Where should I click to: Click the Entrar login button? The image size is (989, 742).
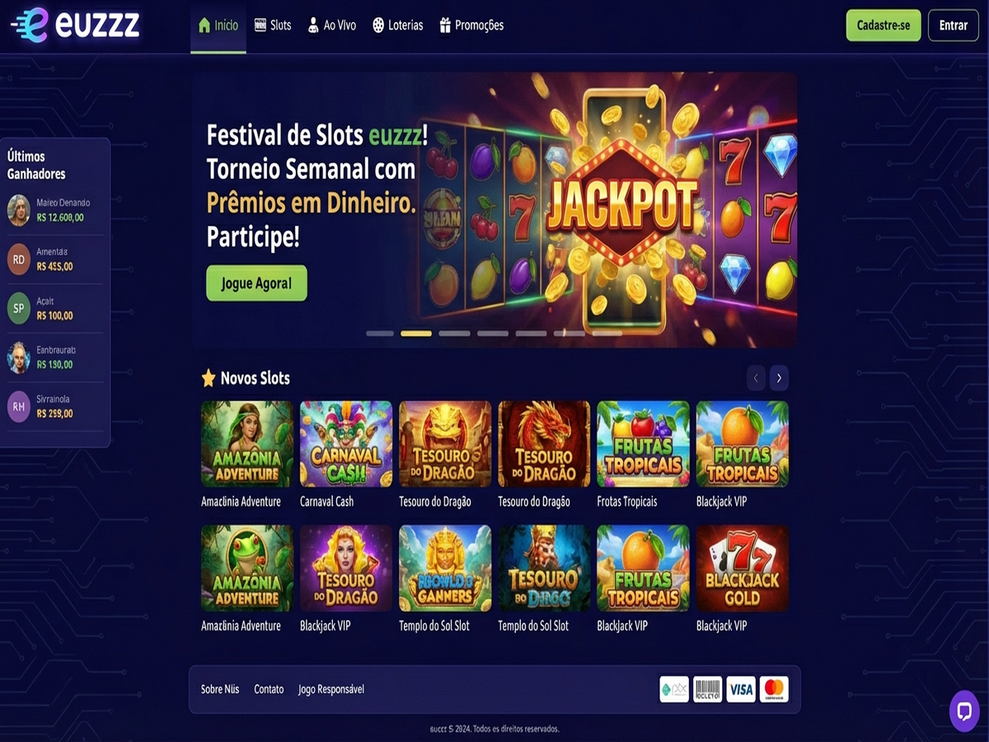(x=954, y=26)
